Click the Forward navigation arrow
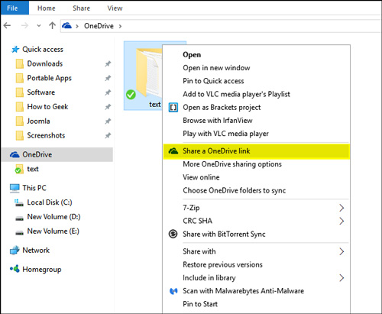382x314 pixels. [24, 25]
